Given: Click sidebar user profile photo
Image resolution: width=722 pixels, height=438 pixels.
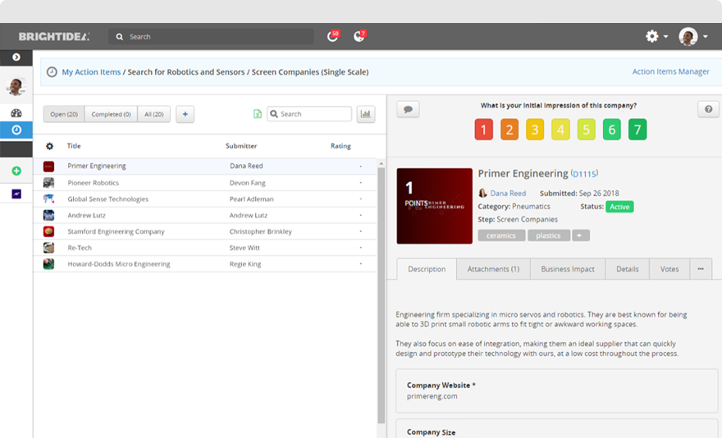Looking at the screenshot, I should (x=16, y=86).
